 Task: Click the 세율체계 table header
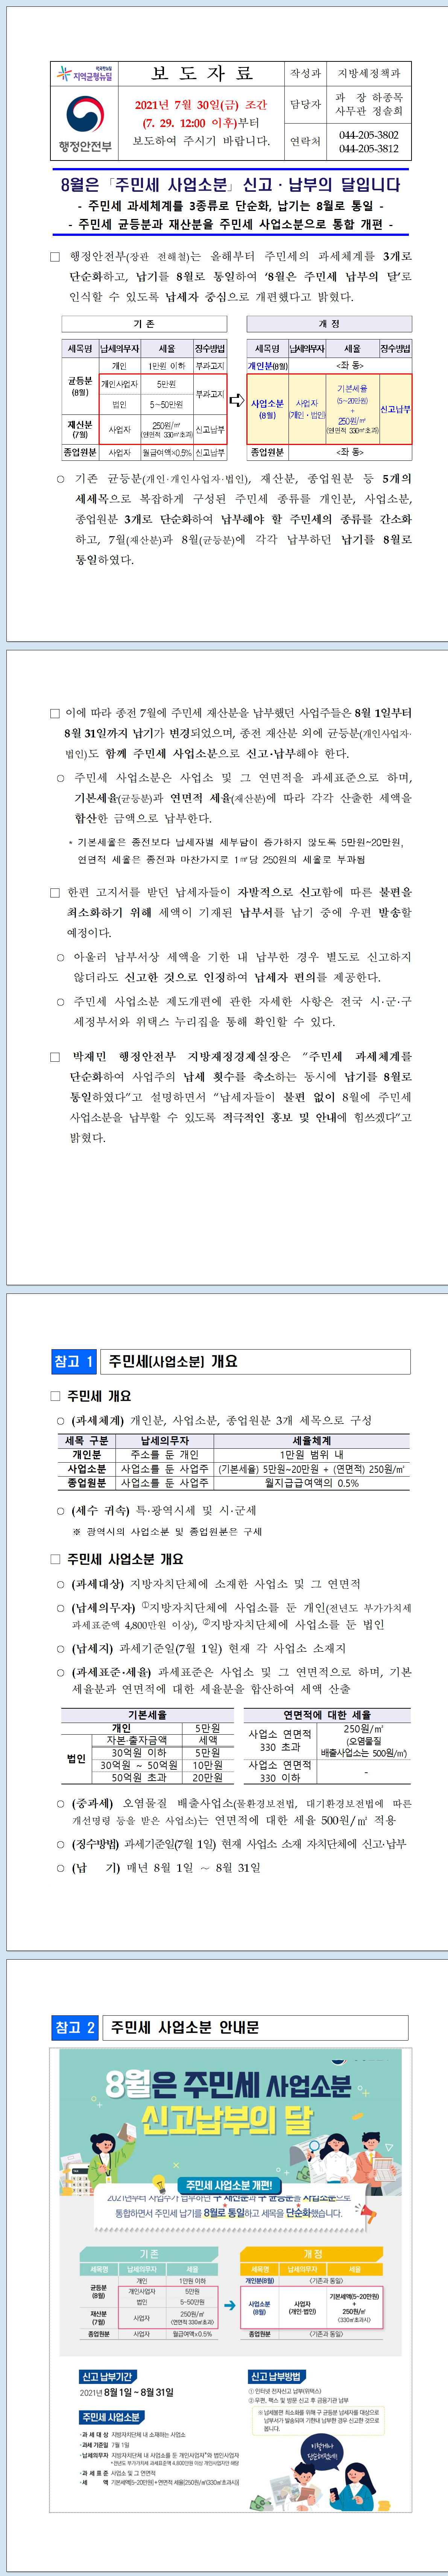tap(311, 1441)
